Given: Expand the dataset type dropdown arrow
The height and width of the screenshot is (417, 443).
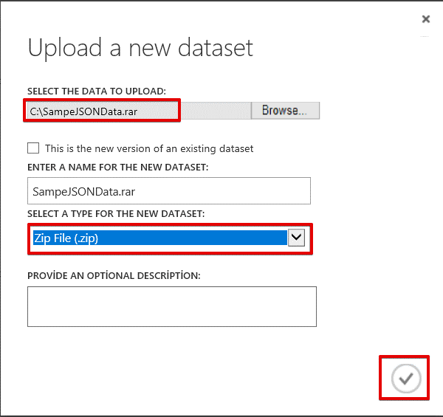Looking at the screenshot, I should pos(296,238).
